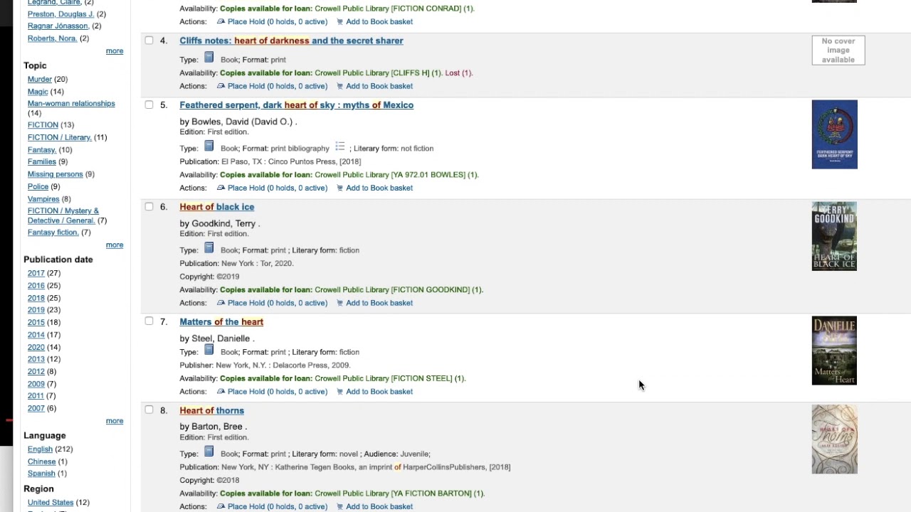
Task: Open the Feathered serpent title link
Action: (296, 105)
